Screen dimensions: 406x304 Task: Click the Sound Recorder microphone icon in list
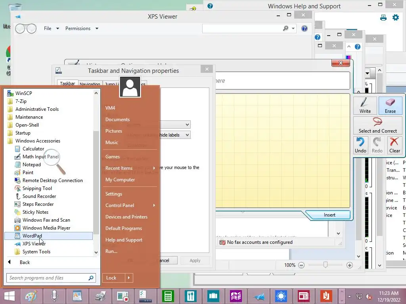coord(17,196)
